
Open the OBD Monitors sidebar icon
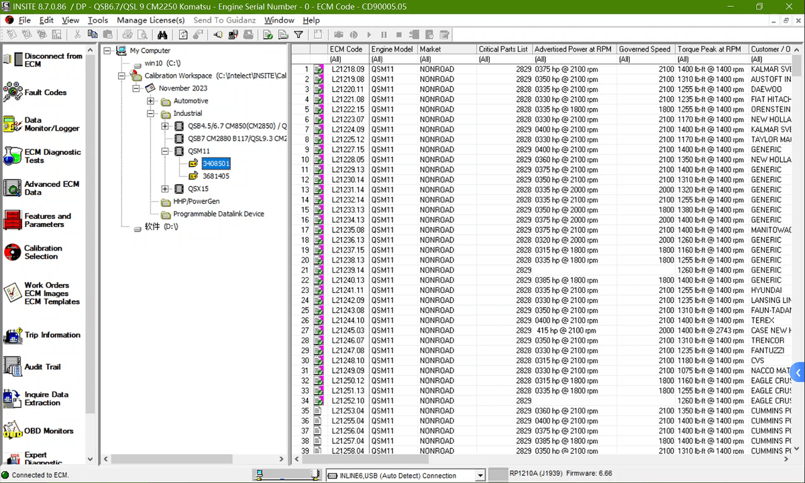pos(13,431)
